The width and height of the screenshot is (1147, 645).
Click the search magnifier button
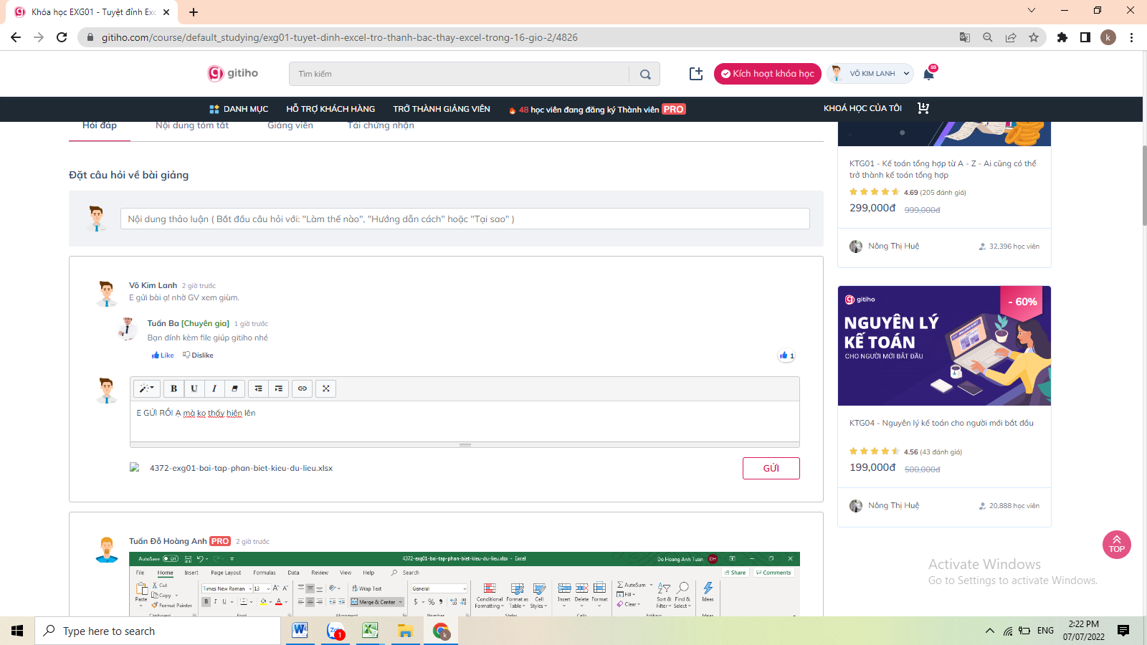click(x=645, y=74)
